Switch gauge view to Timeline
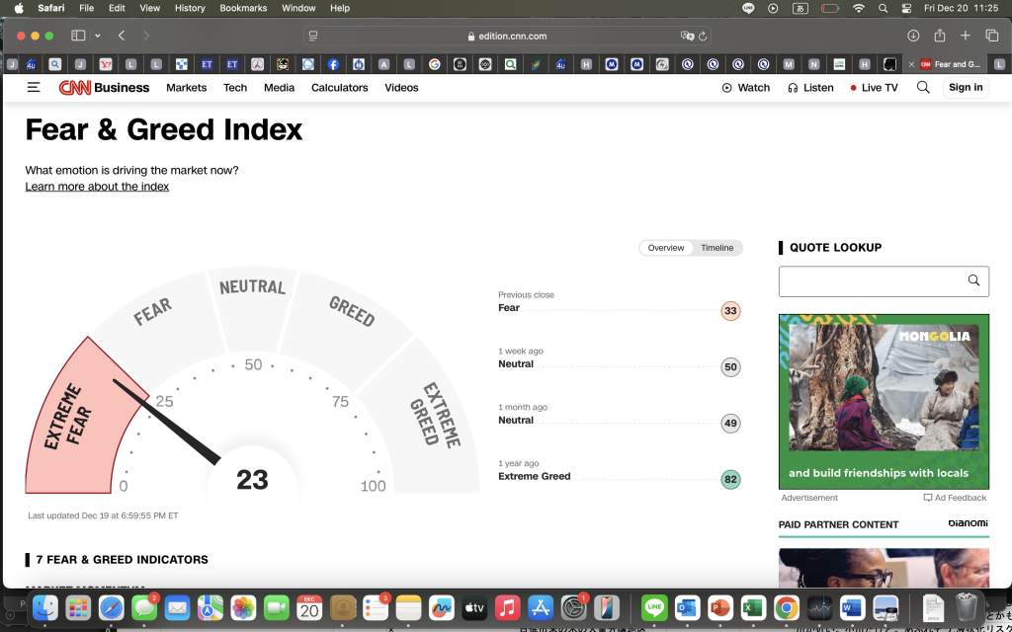 click(717, 248)
